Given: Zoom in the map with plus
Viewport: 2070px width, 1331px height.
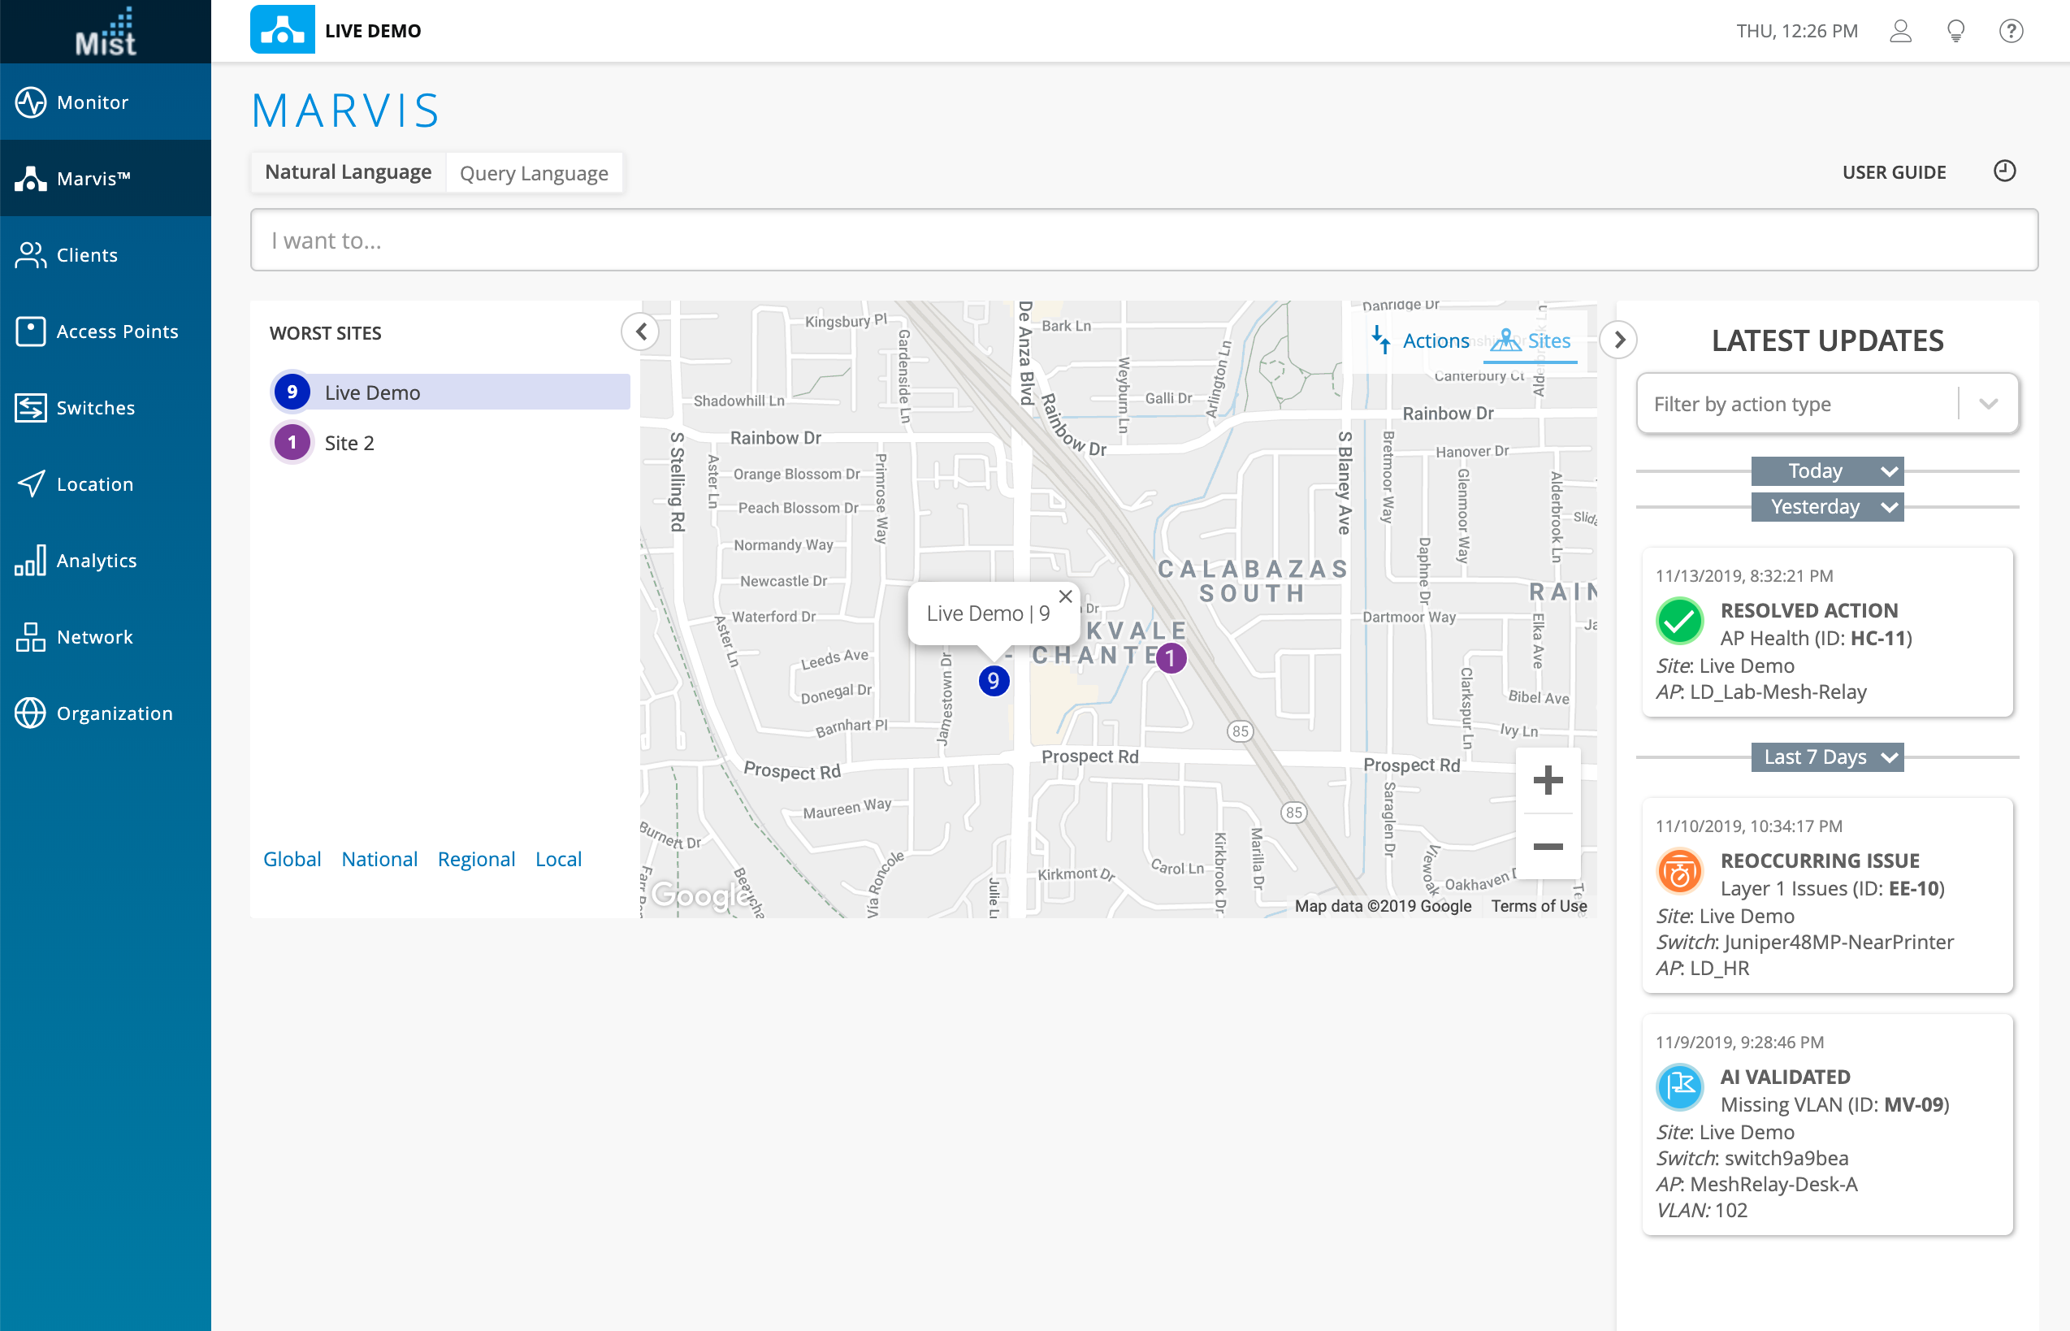Looking at the screenshot, I should click(1548, 780).
